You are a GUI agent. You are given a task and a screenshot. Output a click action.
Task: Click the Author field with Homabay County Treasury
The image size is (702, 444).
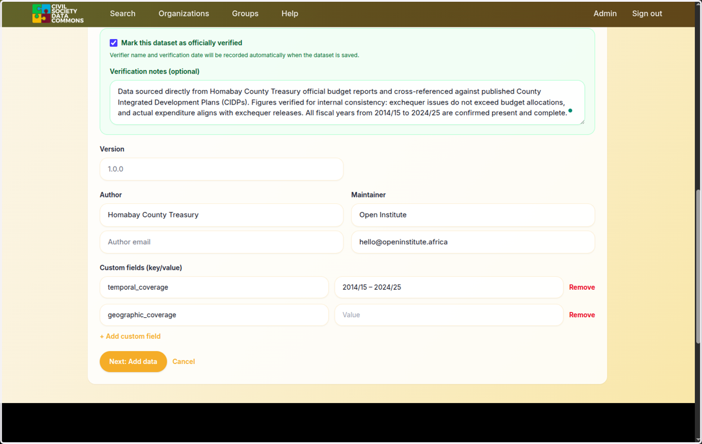(x=221, y=215)
